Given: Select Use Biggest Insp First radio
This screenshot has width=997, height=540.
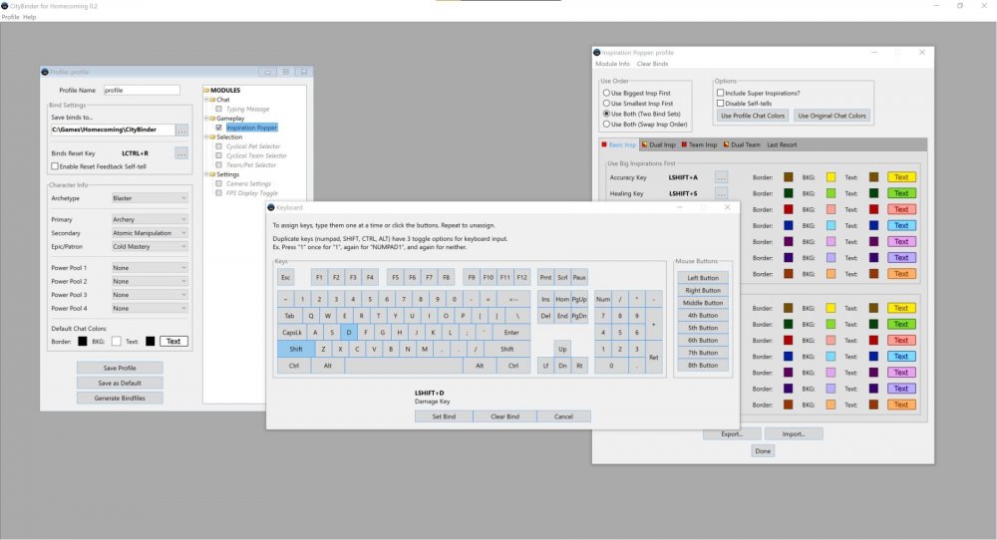Looking at the screenshot, I should point(604,93).
